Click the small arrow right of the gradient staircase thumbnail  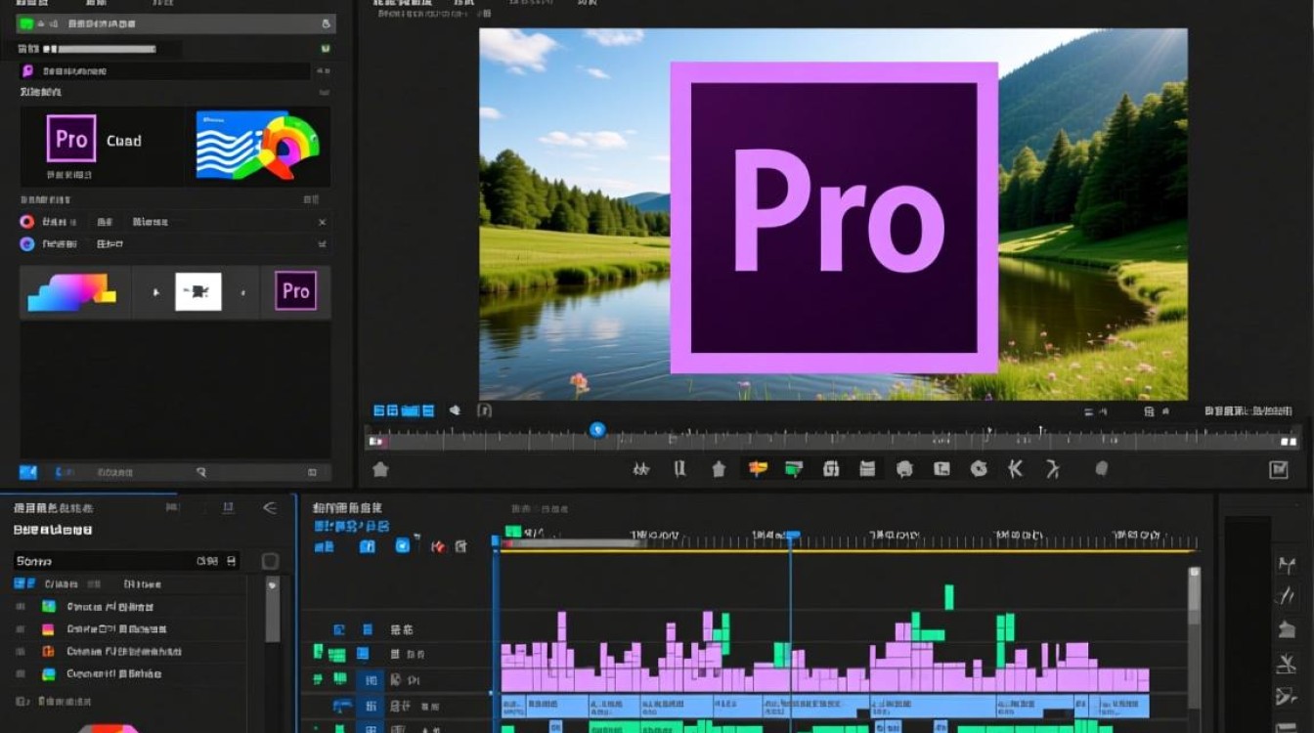click(153, 292)
